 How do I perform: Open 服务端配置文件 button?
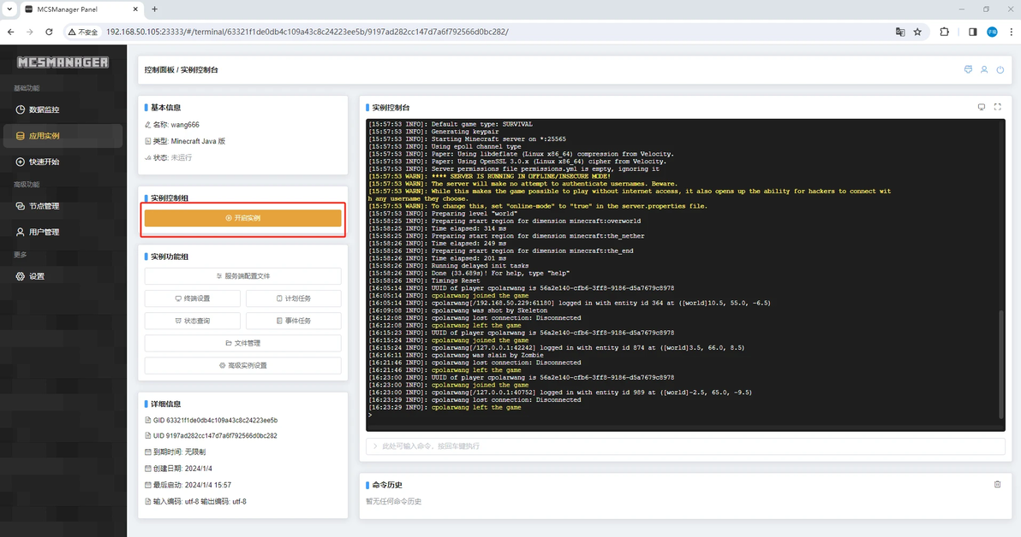[x=243, y=276]
